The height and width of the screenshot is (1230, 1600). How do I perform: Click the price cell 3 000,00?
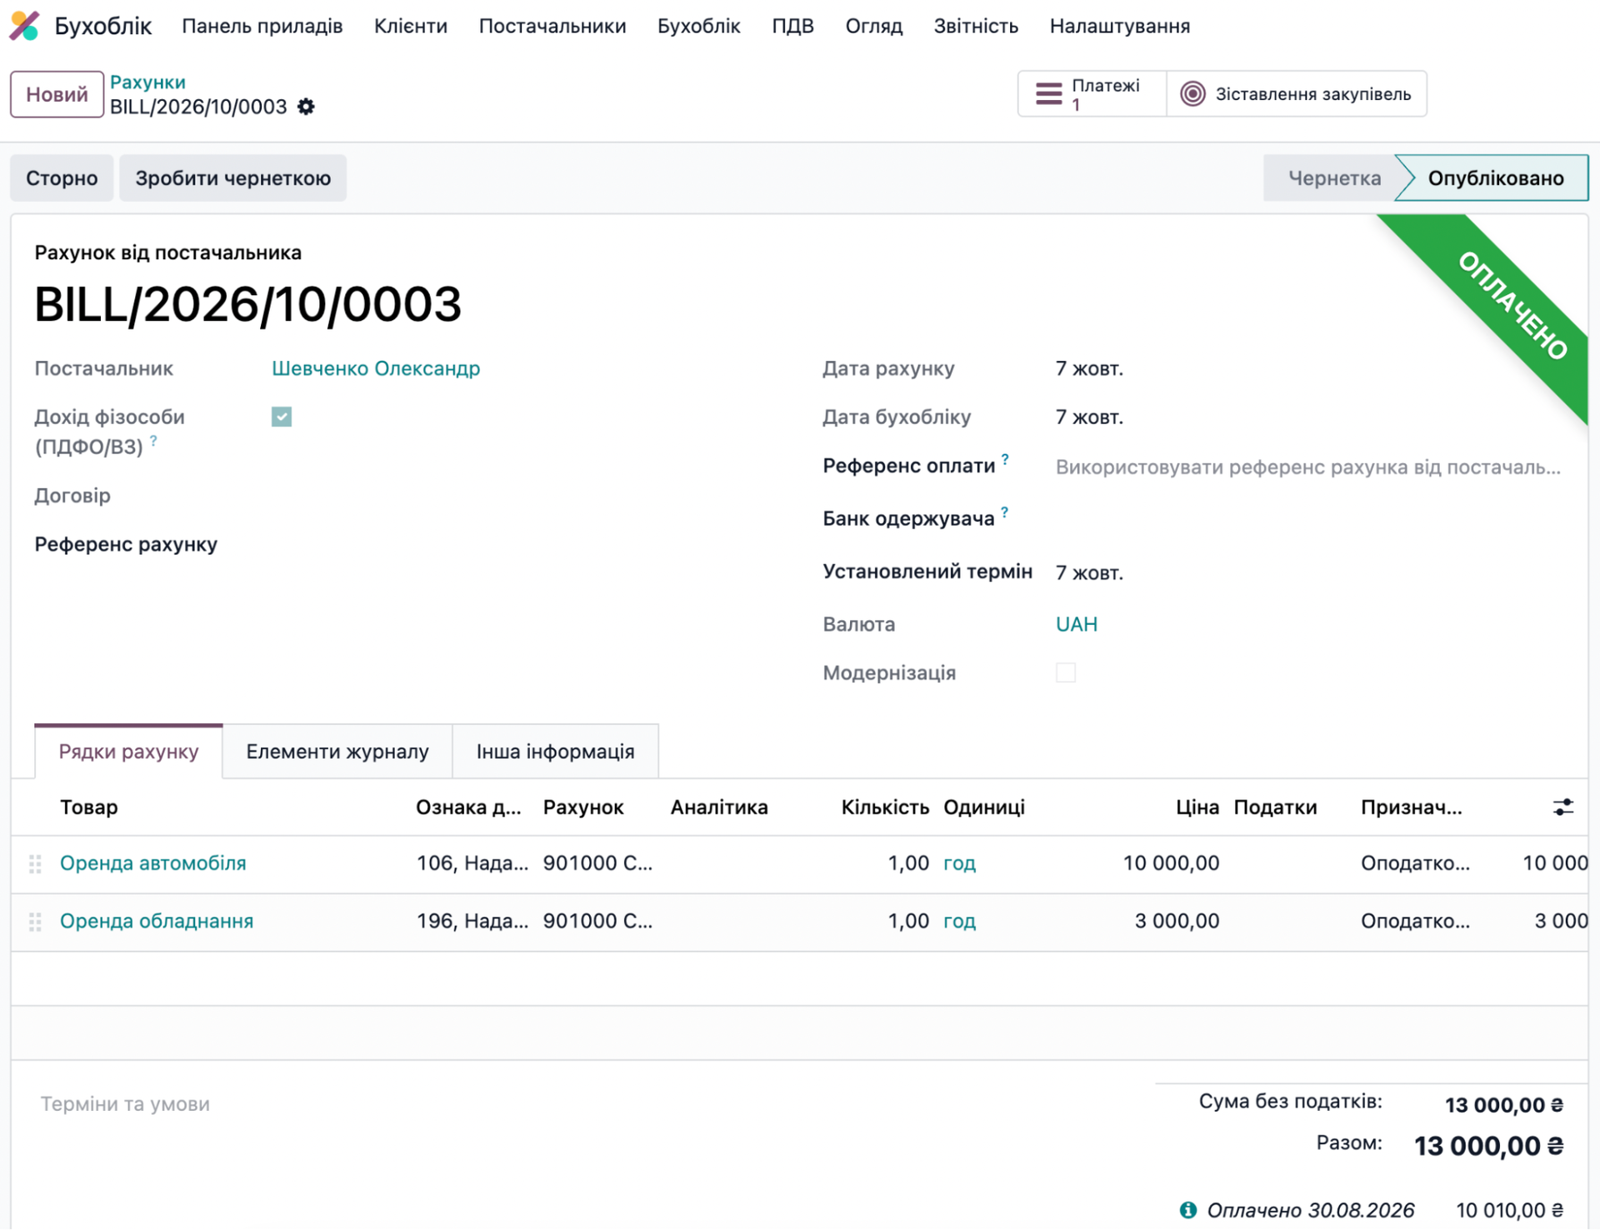[1177, 922]
